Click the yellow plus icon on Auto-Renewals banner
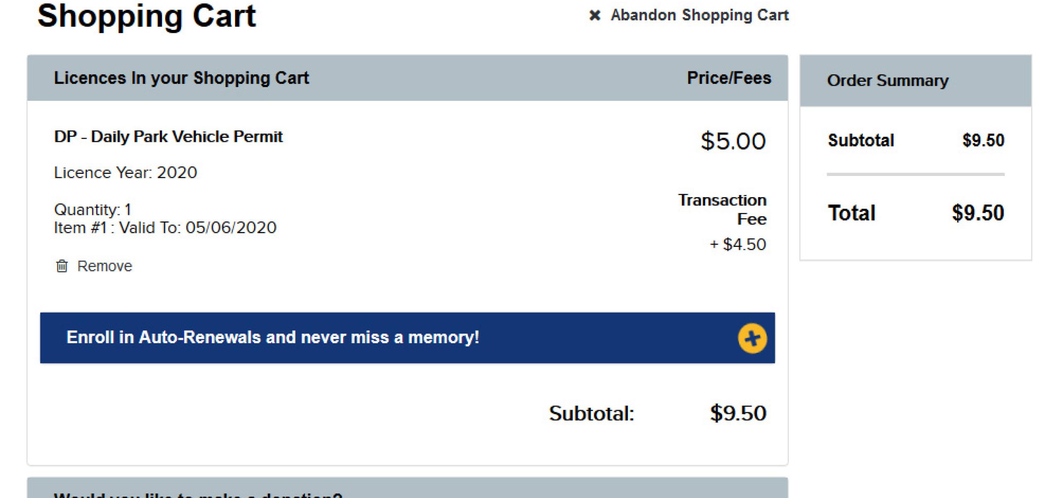This screenshot has height=498, width=1063. point(752,338)
